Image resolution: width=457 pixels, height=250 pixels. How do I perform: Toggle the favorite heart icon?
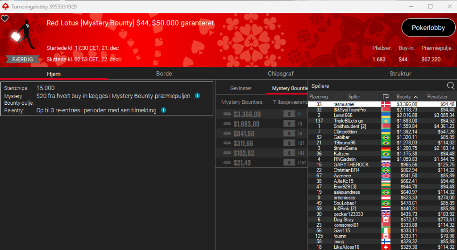click(5, 18)
